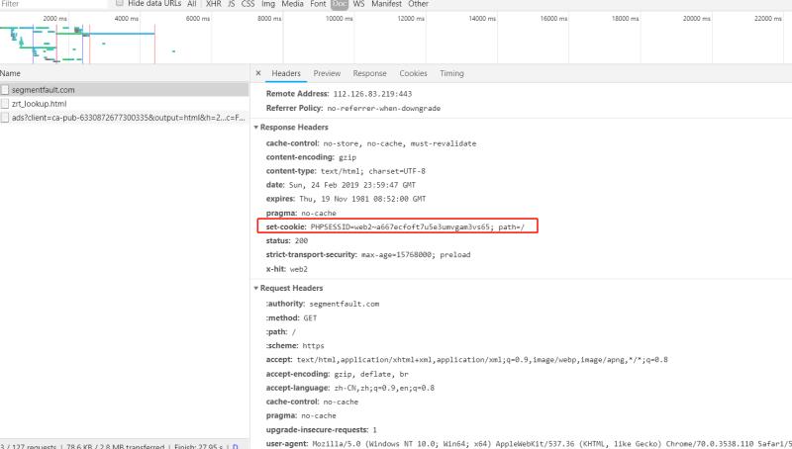Click the x-hit value web2
792x449 pixels.
point(299,269)
